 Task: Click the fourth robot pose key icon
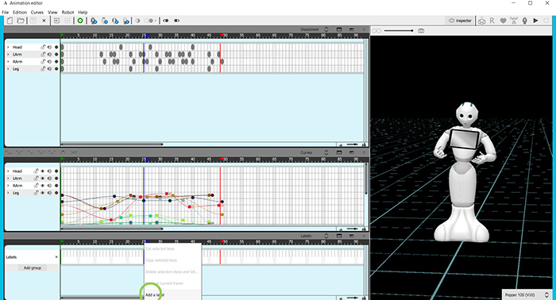click(x=126, y=21)
